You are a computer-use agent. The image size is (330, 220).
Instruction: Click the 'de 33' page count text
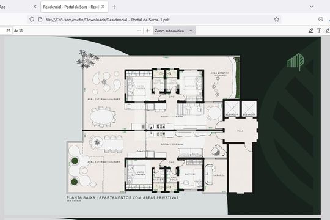point(18,31)
